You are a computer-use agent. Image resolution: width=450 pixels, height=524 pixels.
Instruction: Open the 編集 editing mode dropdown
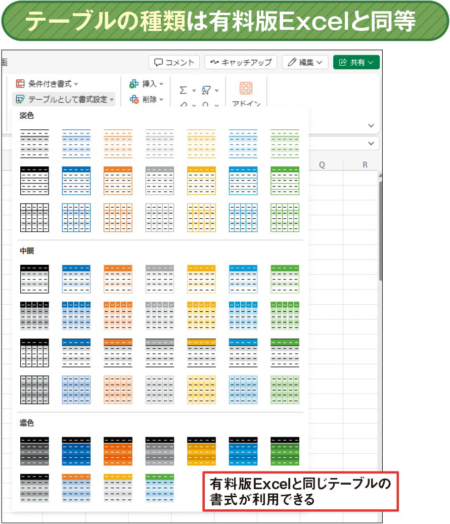point(305,62)
